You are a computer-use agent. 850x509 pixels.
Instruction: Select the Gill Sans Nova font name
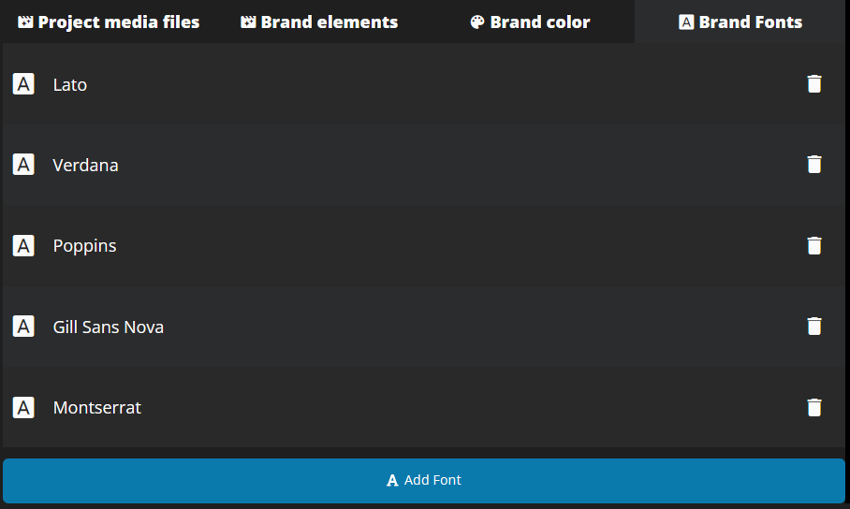(109, 327)
